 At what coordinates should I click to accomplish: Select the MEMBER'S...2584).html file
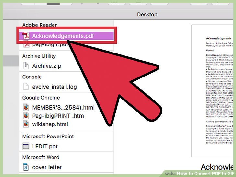point(63,108)
